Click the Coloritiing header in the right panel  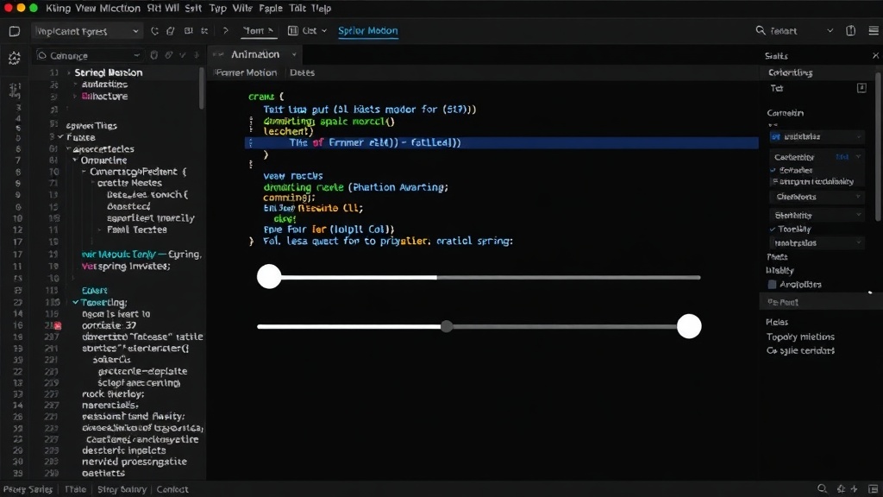790,72
